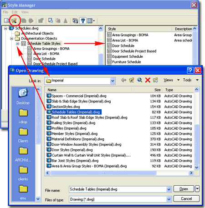
Task: Open the Edit menu
Action: click(15, 12)
